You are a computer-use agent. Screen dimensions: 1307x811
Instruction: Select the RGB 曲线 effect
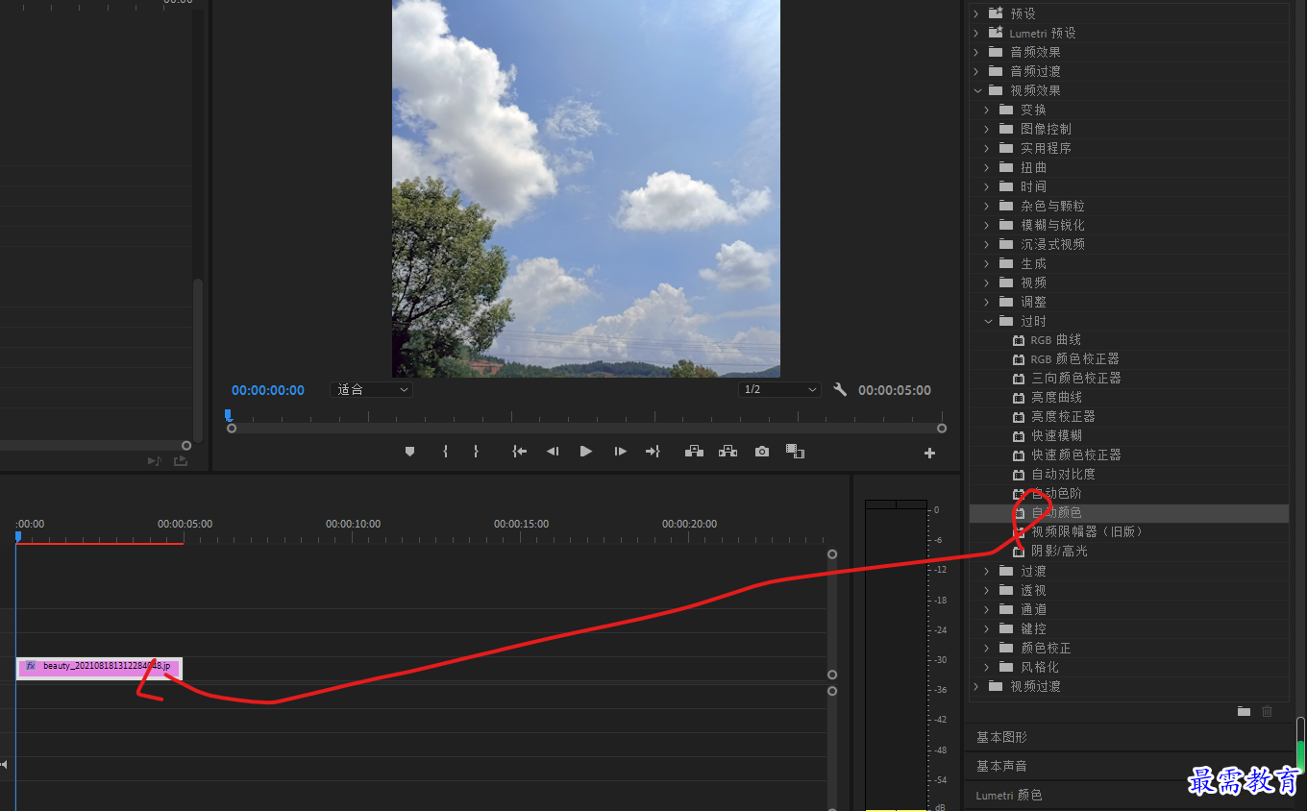[x=1055, y=340]
